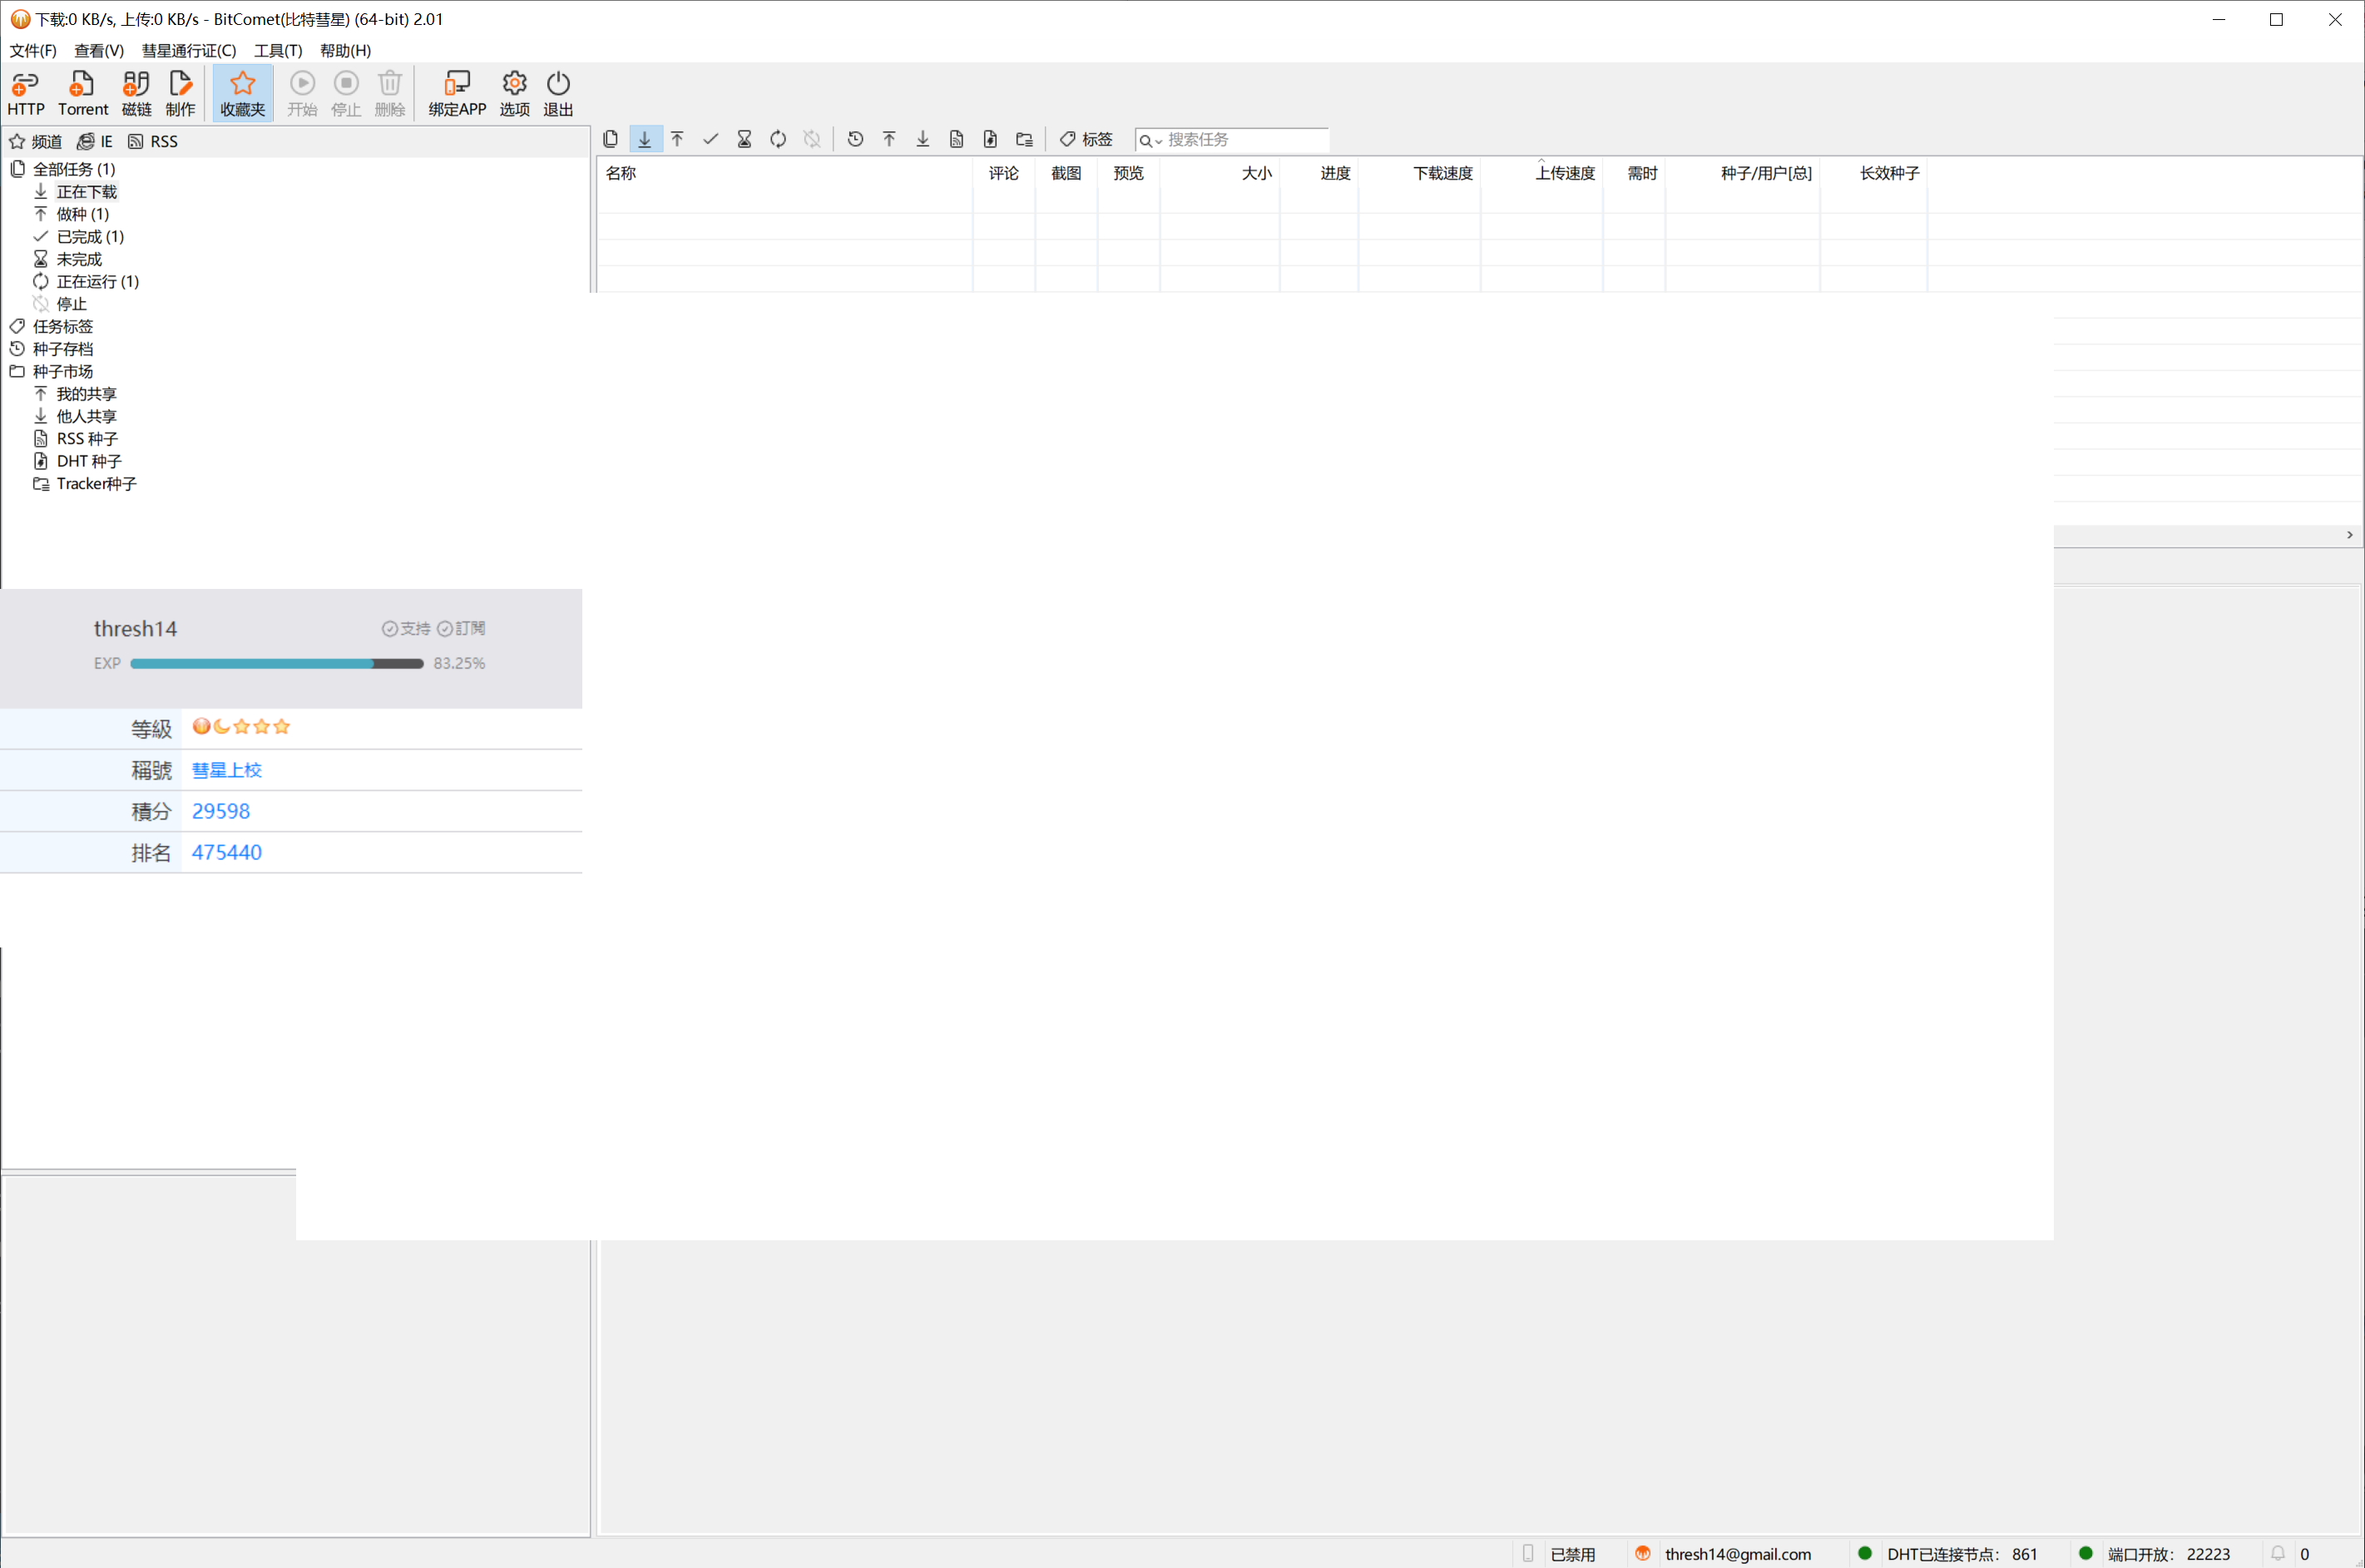Screen dimensions: 2365x1568
Task: Open the 29598 points link
Action: tap(221, 811)
